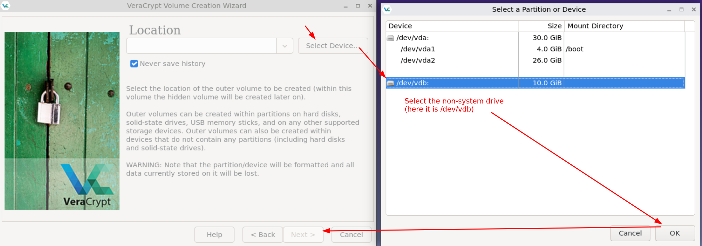The width and height of the screenshot is (702, 246).
Task: Sort by the Mount Directory column header
Action: click(x=624, y=26)
